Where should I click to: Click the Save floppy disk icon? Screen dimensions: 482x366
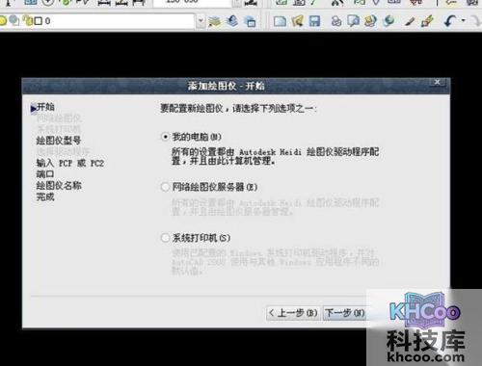tap(314, 21)
